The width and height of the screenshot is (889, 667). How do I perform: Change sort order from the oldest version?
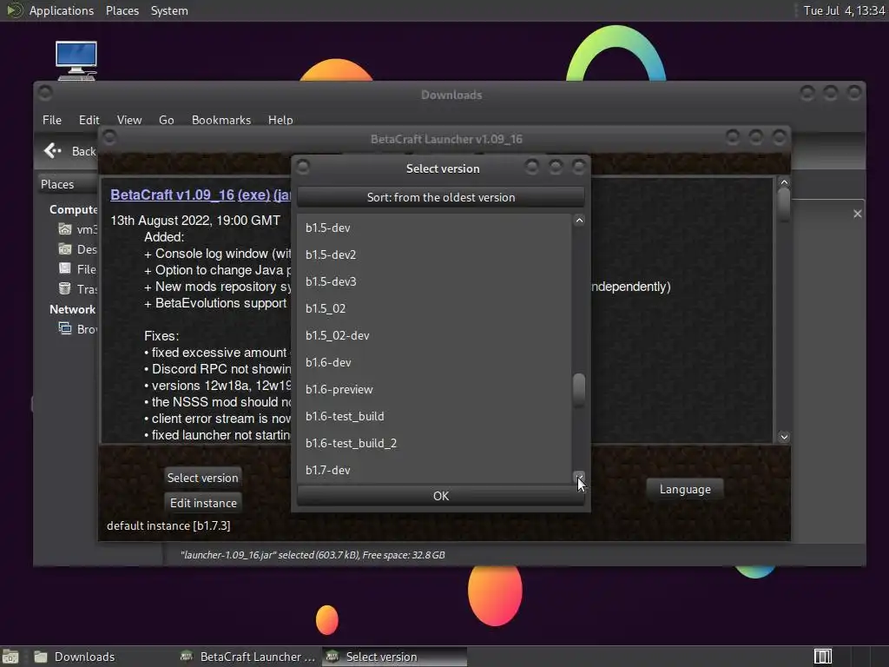point(440,197)
